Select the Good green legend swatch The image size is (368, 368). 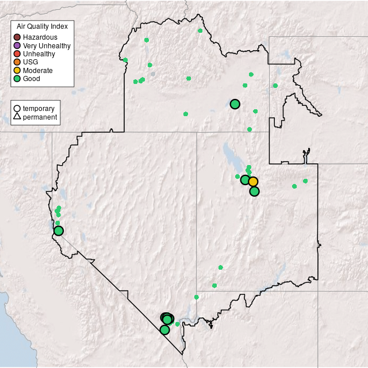(17, 79)
